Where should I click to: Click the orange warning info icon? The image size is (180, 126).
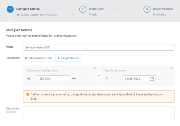(x=28, y=94)
